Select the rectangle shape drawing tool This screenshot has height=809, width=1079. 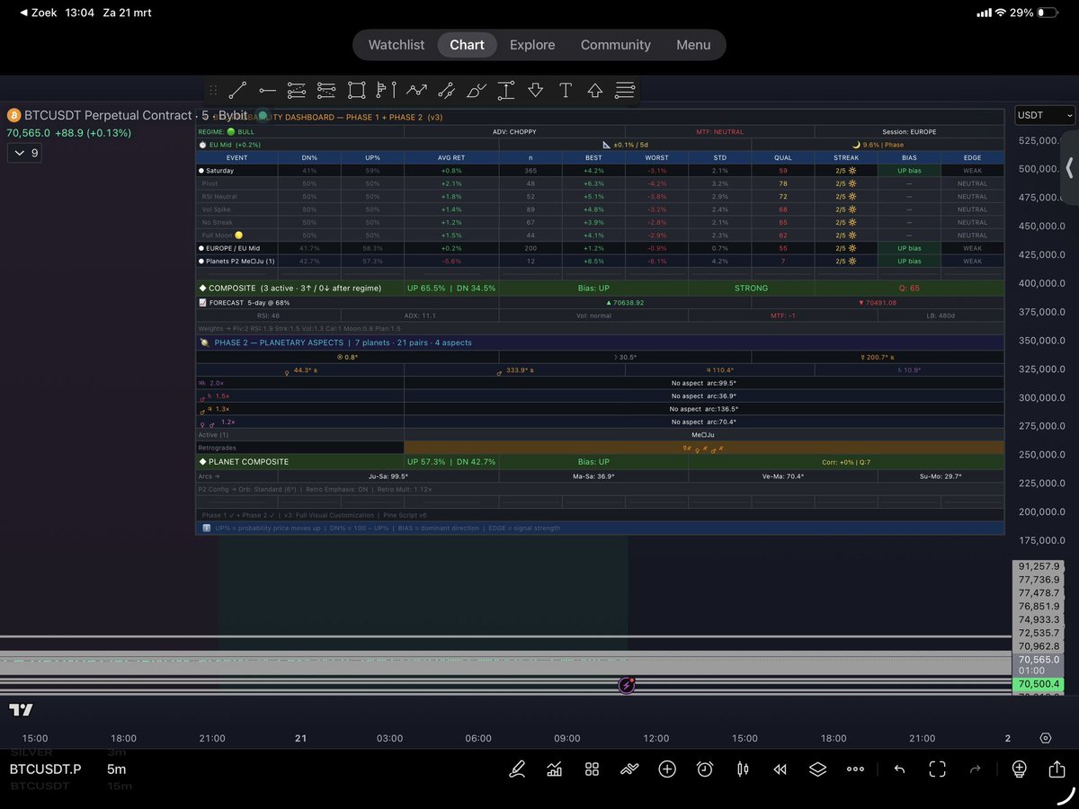(x=356, y=90)
